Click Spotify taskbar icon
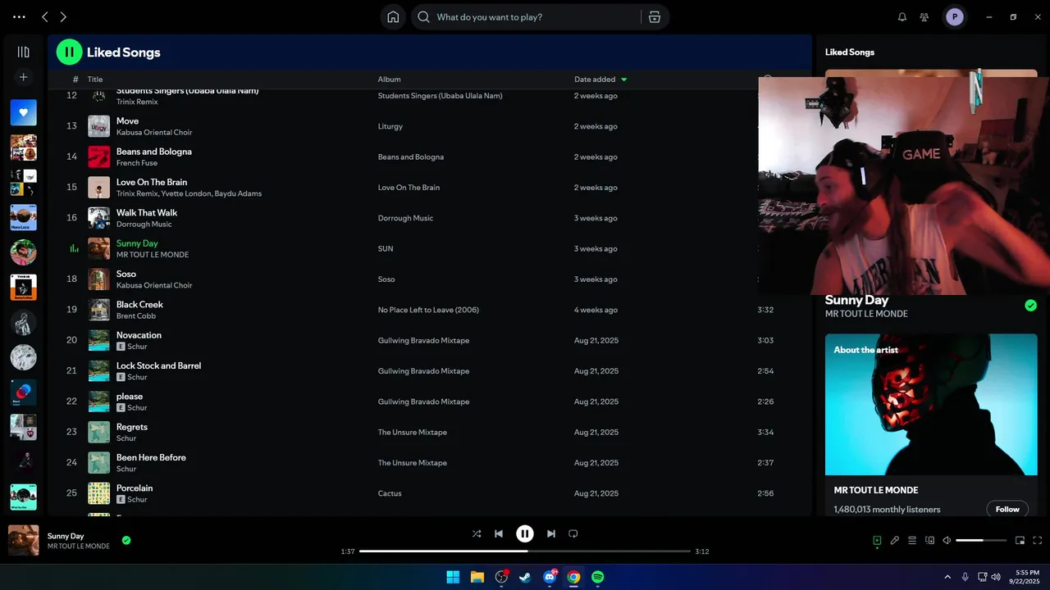This screenshot has width=1050, height=590. point(598,577)
